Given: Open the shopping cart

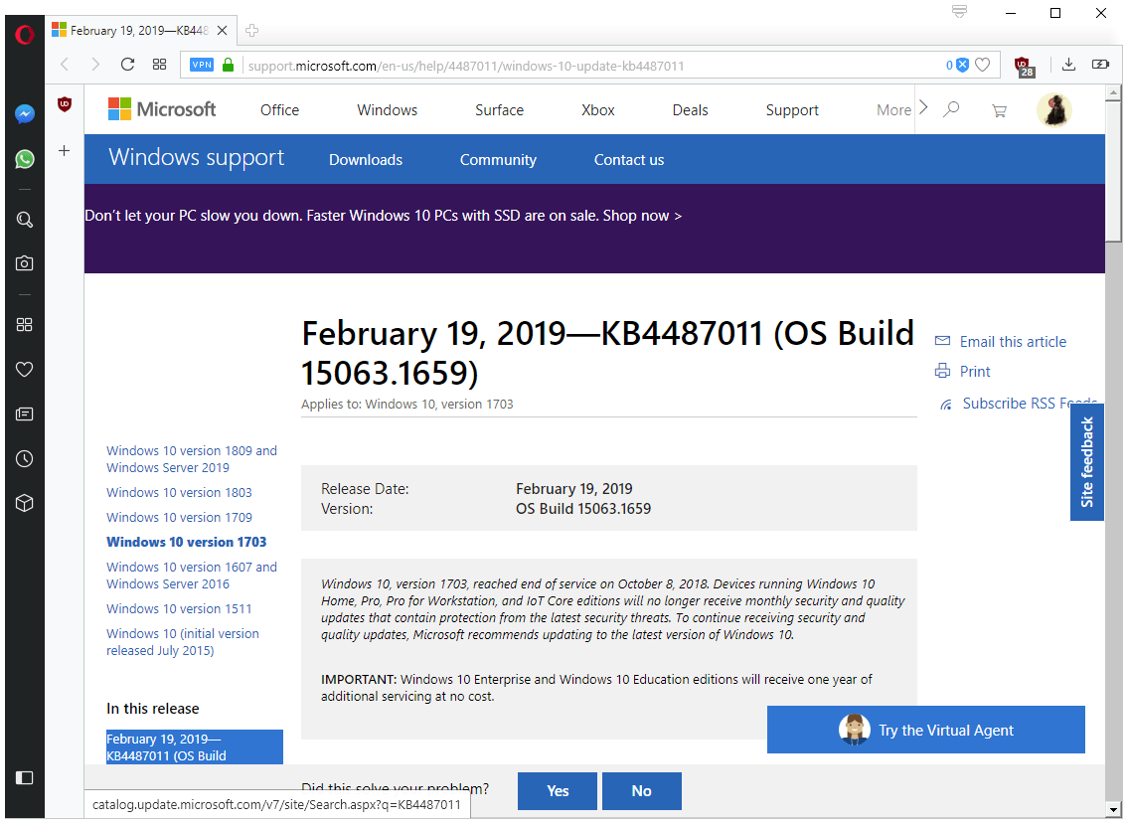Looking at the screenshot, I should point(999,110).
